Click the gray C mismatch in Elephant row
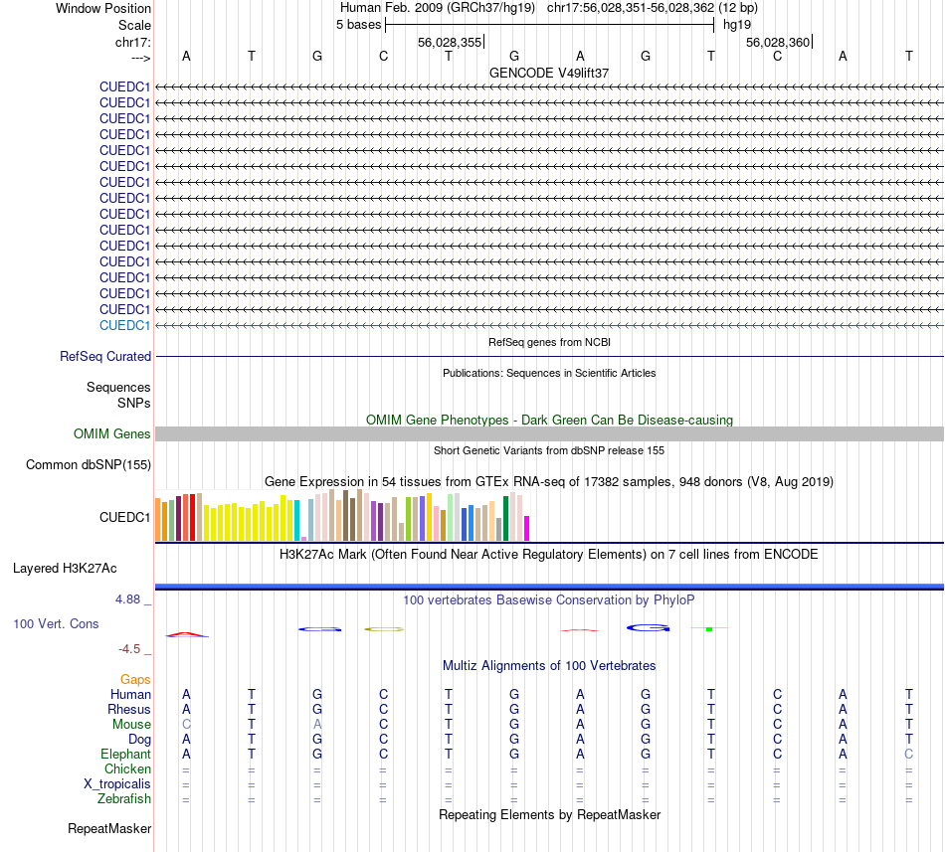Viewport: 945px width, 852px height. (x=909, y=755)
